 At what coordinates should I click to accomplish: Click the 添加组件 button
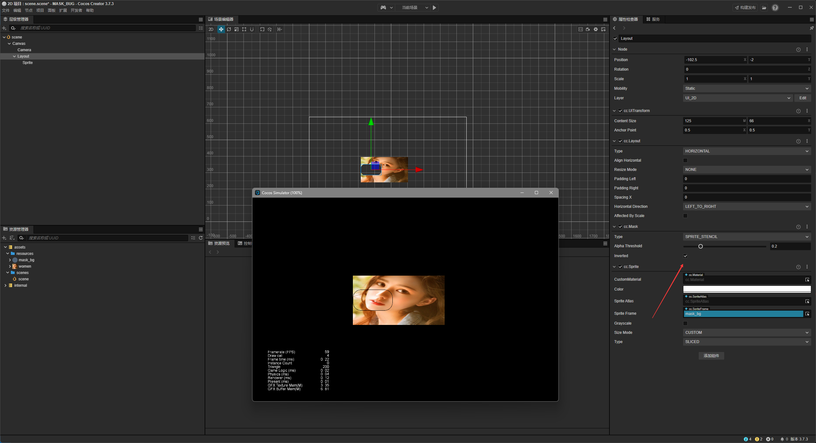[x=711, y=356]
